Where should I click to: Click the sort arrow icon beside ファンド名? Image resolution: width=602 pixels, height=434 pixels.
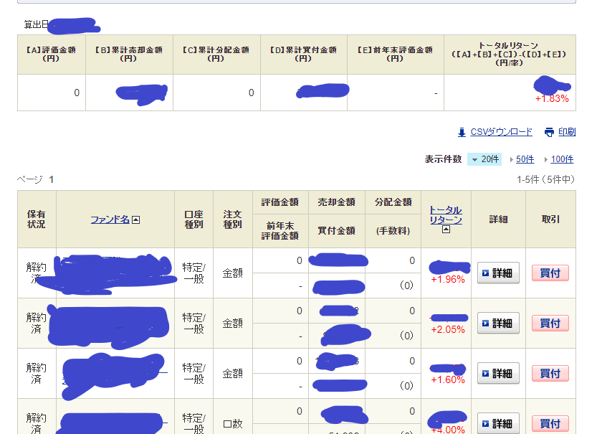point(136,220)
